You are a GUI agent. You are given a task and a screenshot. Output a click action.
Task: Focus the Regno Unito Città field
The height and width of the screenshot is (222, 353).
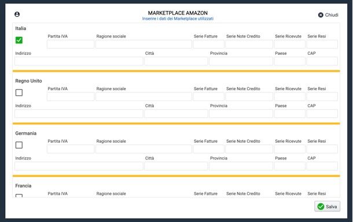pos(176,113)
